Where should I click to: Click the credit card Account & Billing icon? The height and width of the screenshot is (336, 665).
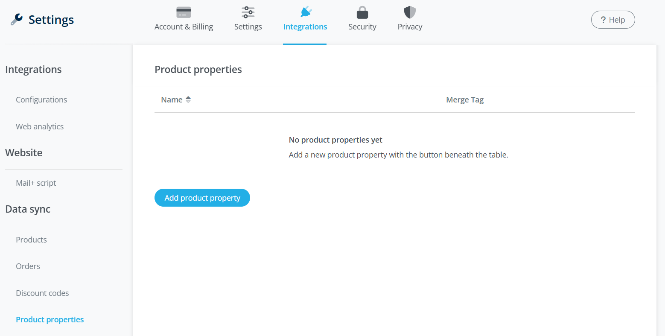(x=184, y=12)
